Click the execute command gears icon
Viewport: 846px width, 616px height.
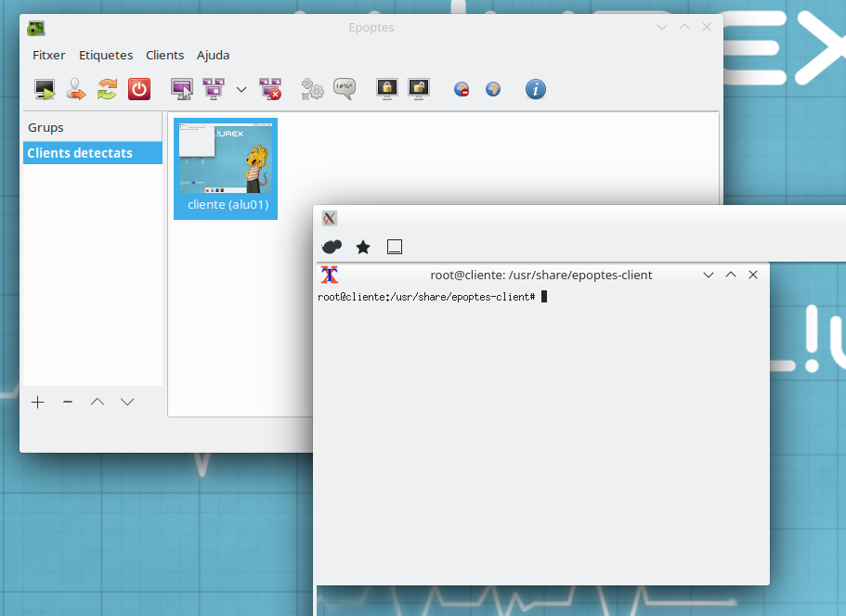pos(313,89)
